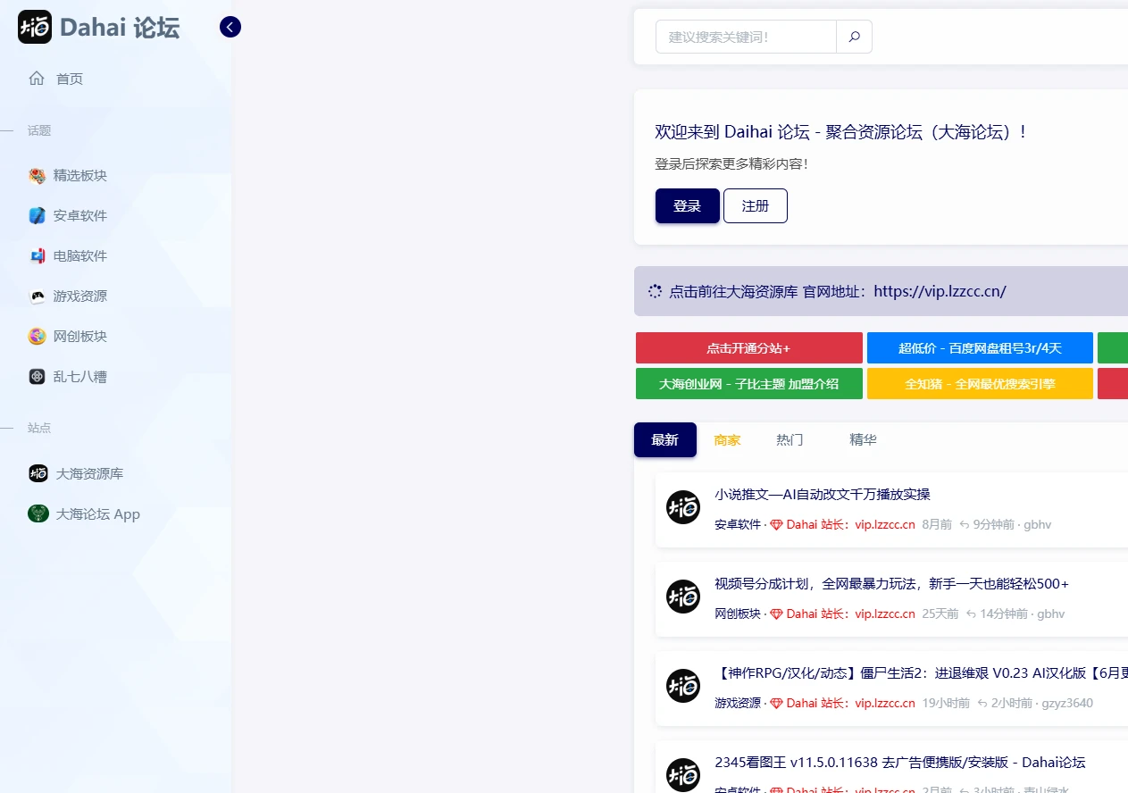This screenshot has width=1128, height=793.
Task: Click the search magnifier icon
Action: point(853,37)
